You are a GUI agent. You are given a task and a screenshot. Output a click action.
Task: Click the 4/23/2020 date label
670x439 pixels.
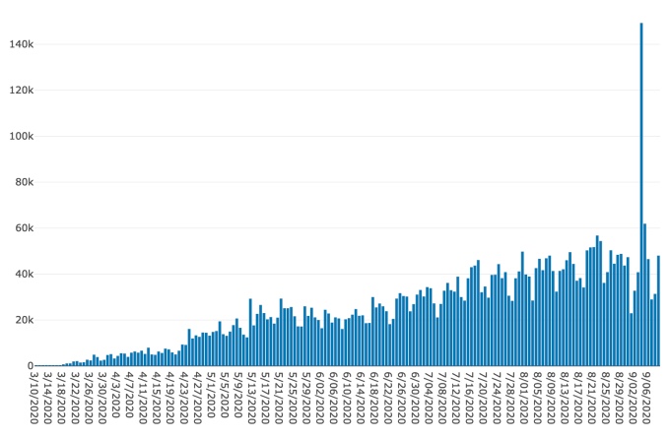[x=183, y=398]
